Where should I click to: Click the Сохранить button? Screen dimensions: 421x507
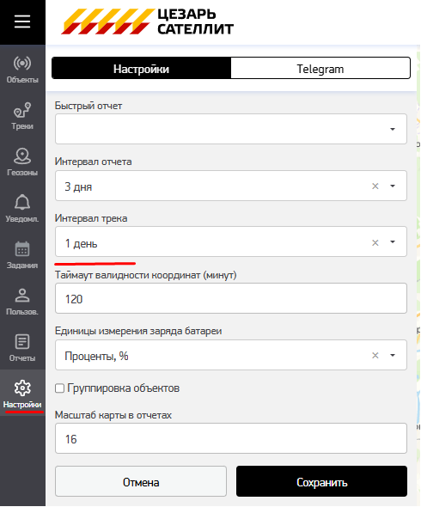321,482
